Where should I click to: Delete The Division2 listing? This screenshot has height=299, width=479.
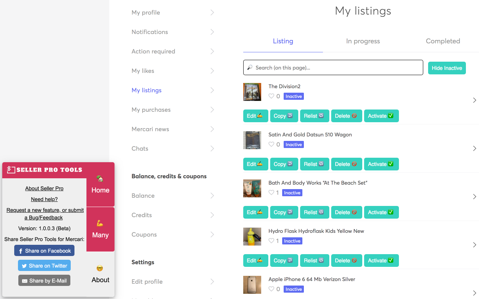pyautogui.click(x=347, y=116)
